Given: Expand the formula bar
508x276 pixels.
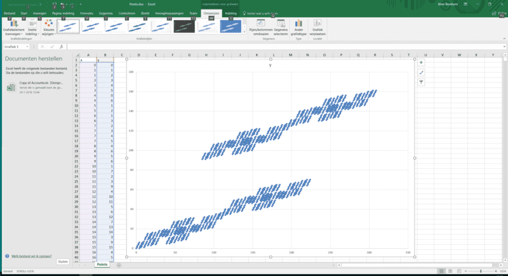Looking at the screenshot, I should (504, 46).
